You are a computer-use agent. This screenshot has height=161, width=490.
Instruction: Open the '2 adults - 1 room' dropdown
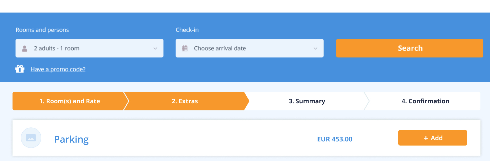(x=89, y=48)
